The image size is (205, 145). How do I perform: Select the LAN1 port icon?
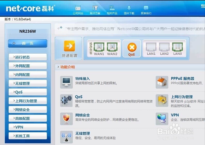coord(151,47)
